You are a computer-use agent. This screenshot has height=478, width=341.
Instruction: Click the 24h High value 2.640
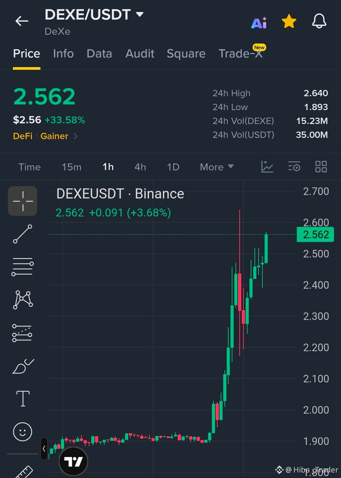click(x=316, y=93)
